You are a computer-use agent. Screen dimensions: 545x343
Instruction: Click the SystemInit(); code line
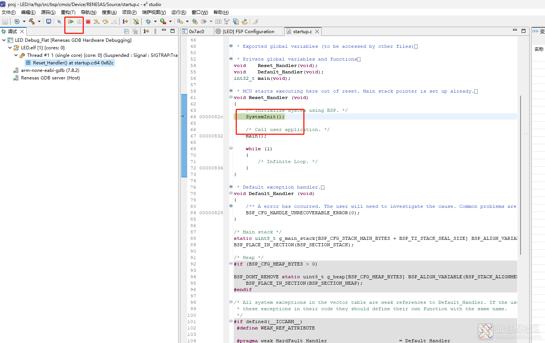pyautogui.click(x=265, y=117)
